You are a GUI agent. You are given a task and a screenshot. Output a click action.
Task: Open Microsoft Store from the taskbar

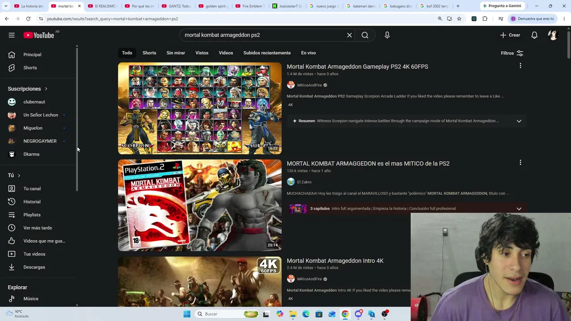pos(319,314)
